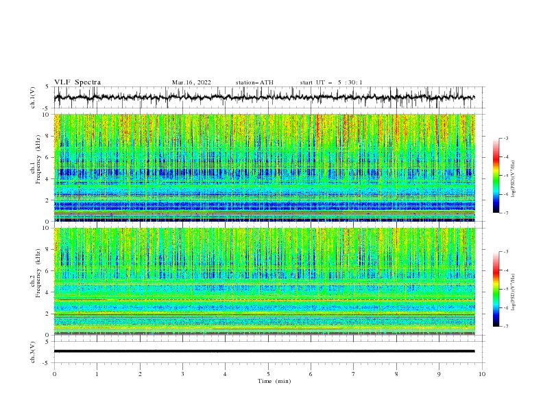Click the -3 label on ch.1 colorbar

coord(506,138)
